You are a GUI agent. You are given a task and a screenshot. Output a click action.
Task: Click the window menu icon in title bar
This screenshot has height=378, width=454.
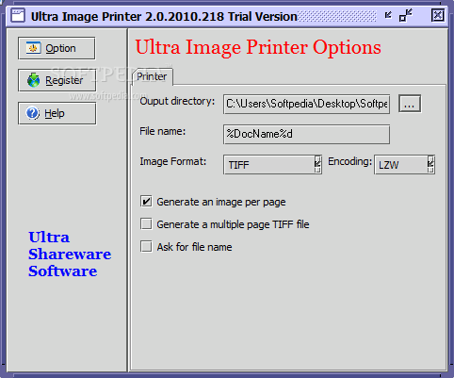[18, 15]
